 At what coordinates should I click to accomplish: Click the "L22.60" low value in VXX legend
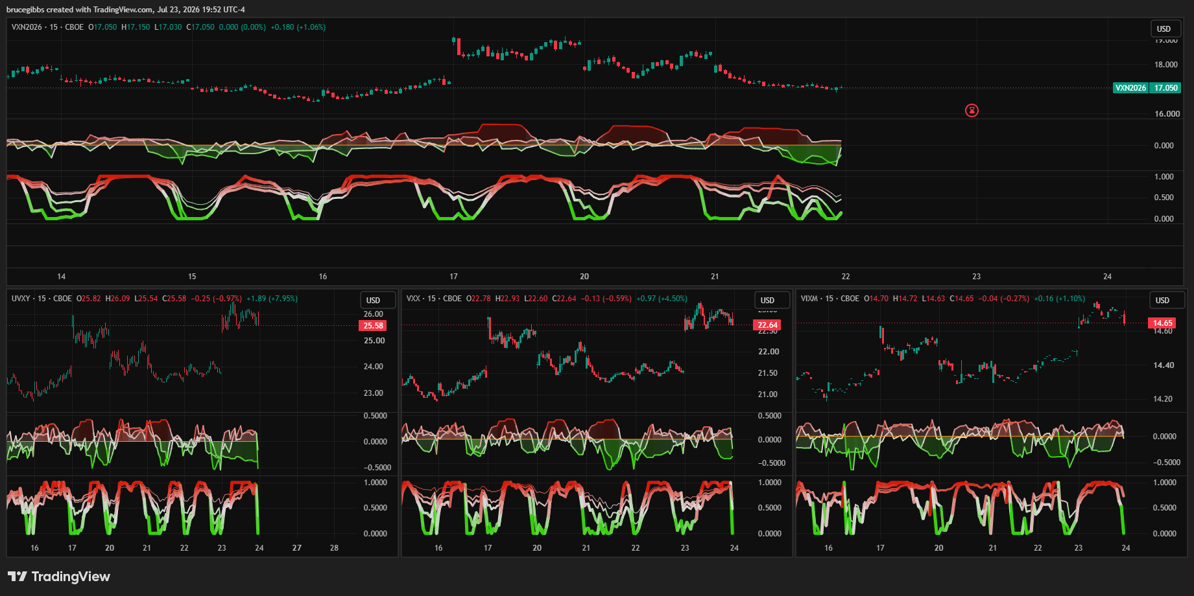coord(536,299)
